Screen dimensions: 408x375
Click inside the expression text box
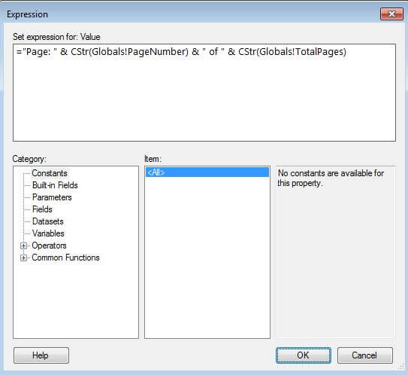pos(204,93)
